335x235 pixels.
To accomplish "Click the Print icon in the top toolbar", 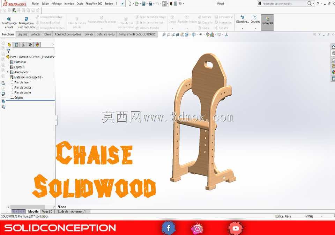I will 150,3.
